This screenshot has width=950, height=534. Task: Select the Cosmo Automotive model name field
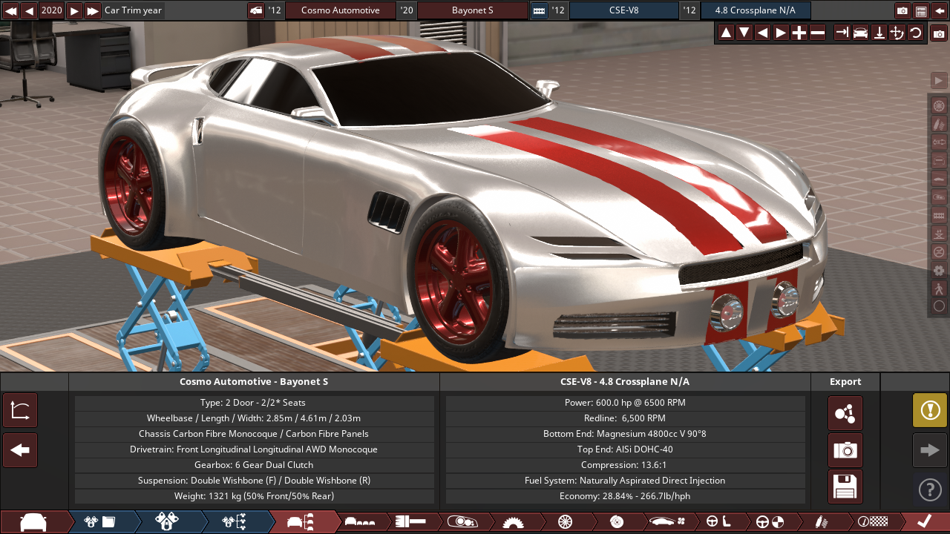click(x=341, y=10)
